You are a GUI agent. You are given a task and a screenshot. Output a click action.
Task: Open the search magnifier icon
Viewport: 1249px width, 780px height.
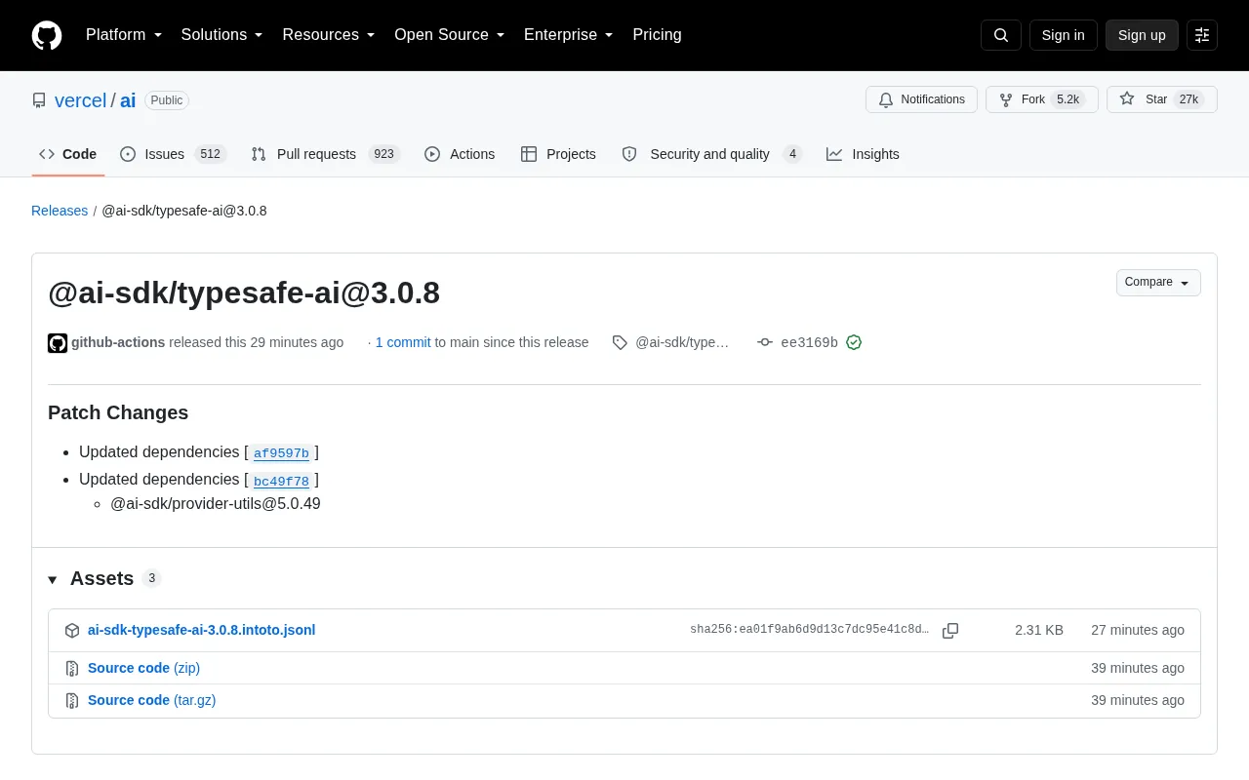(1001, 35)
